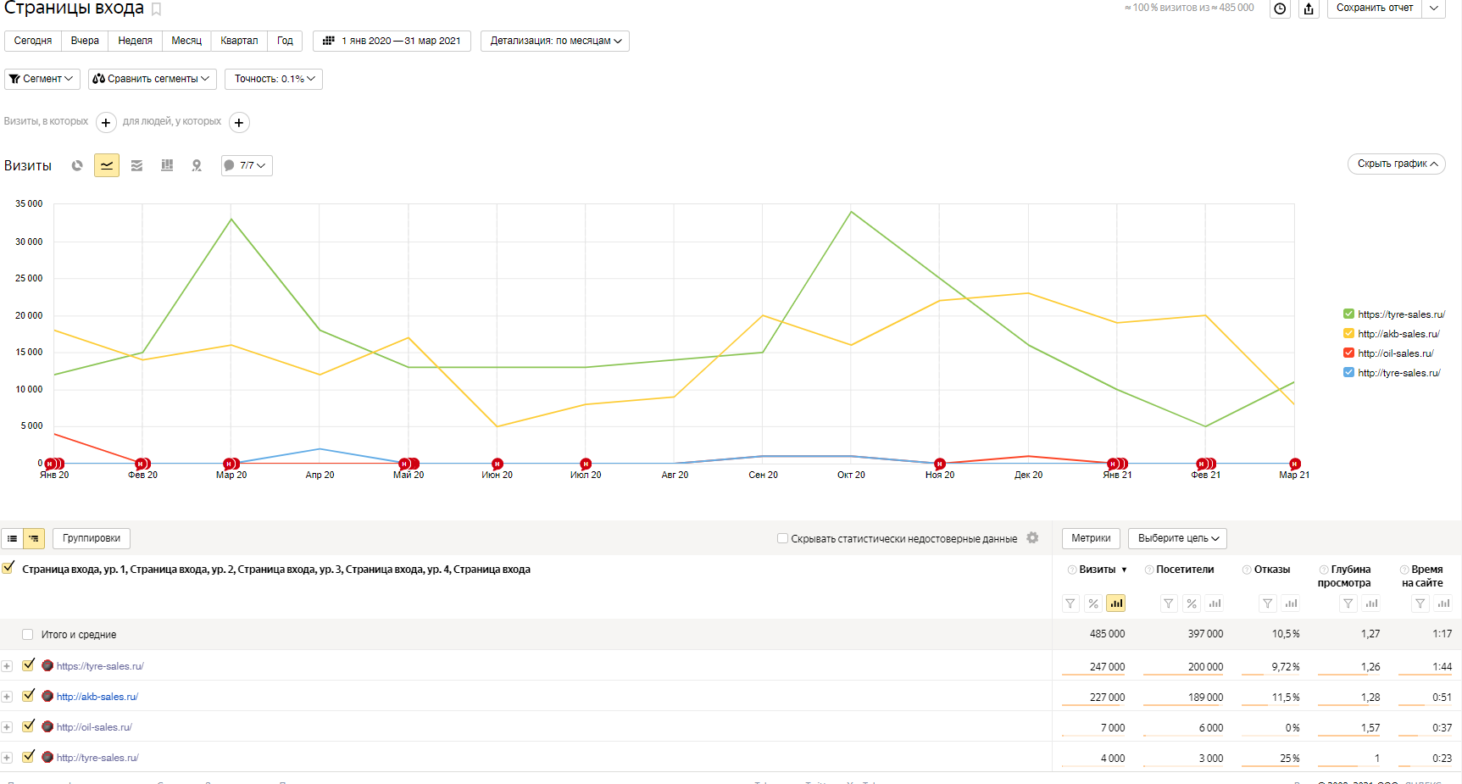The height and width of the screenshot is (784, 1462).
Task: Click the highlighted chart icon under Визиты
Action: (1116, 603)
